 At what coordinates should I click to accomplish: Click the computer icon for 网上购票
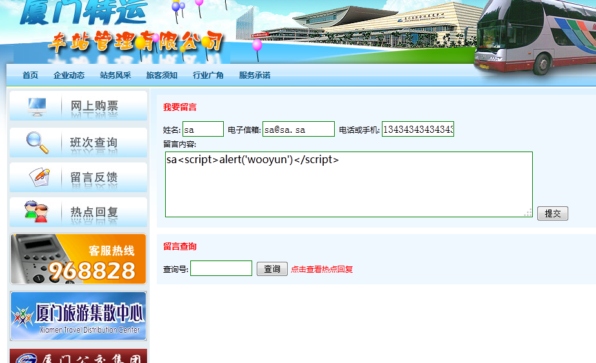37,106
